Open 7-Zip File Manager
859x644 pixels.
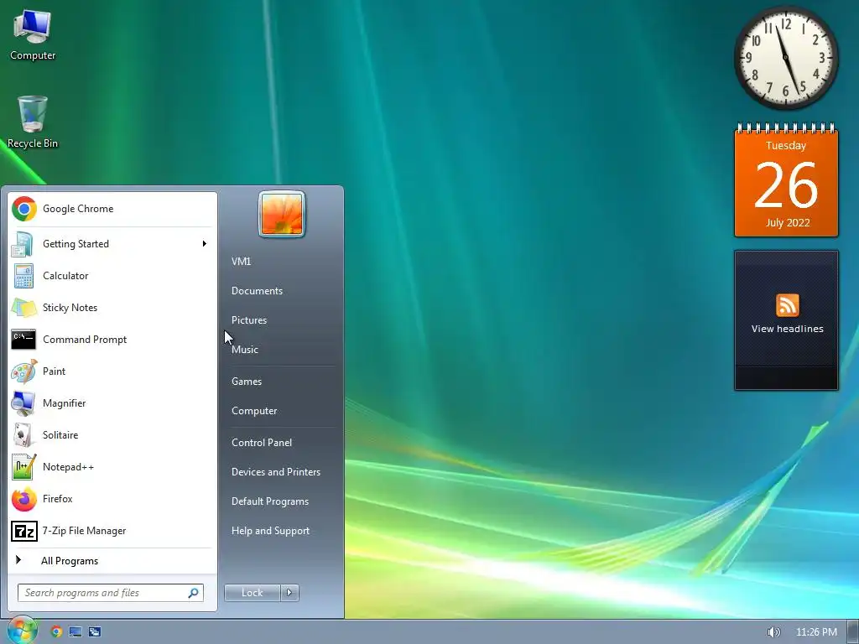(112, 531)
